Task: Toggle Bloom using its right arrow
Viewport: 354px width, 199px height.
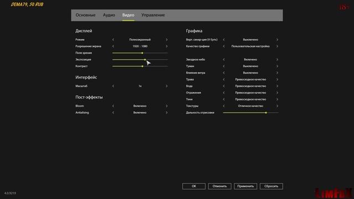Action: click(166, 106)
